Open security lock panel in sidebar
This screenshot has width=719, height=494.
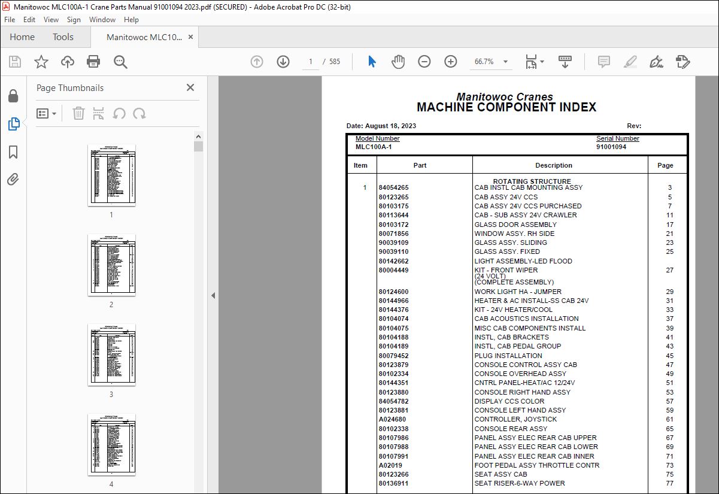point(13,96)
